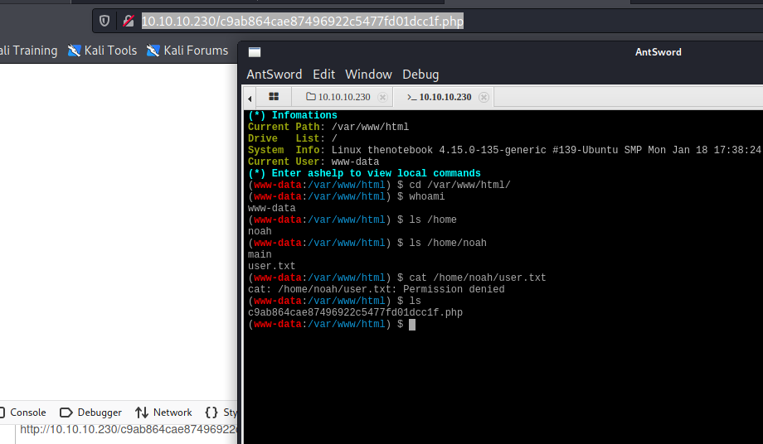Open the Console tab in devtools

pos(23,413)
